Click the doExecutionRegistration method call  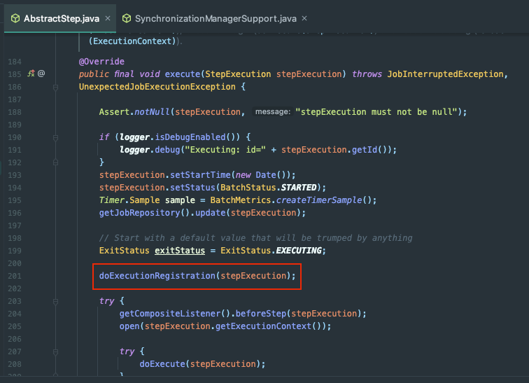coord(157,276)
